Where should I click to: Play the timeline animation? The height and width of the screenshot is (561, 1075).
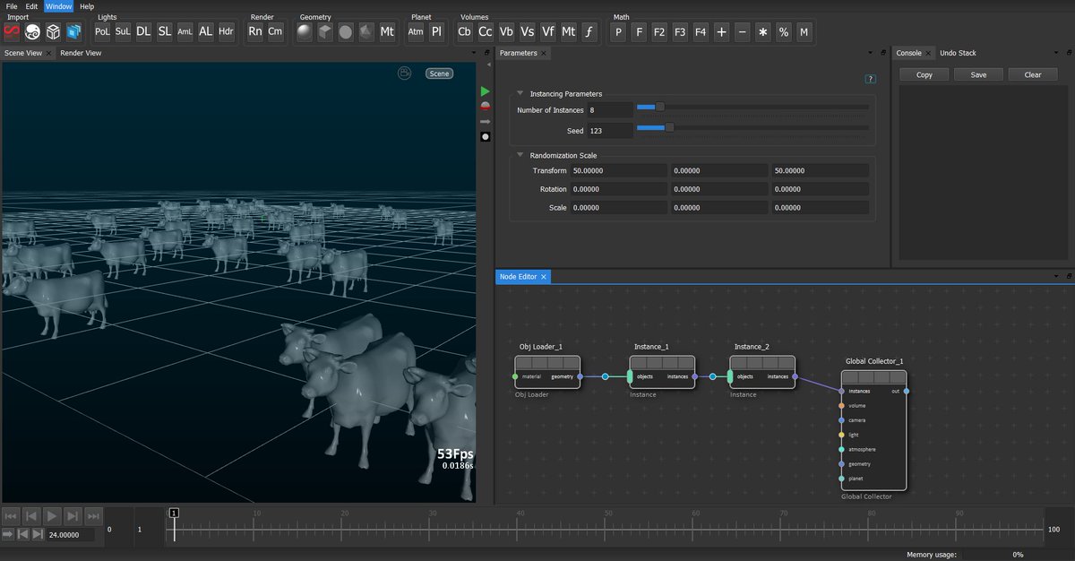[52, 515]
